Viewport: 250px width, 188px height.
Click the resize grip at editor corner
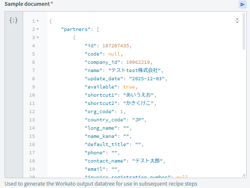pos(244,175)
